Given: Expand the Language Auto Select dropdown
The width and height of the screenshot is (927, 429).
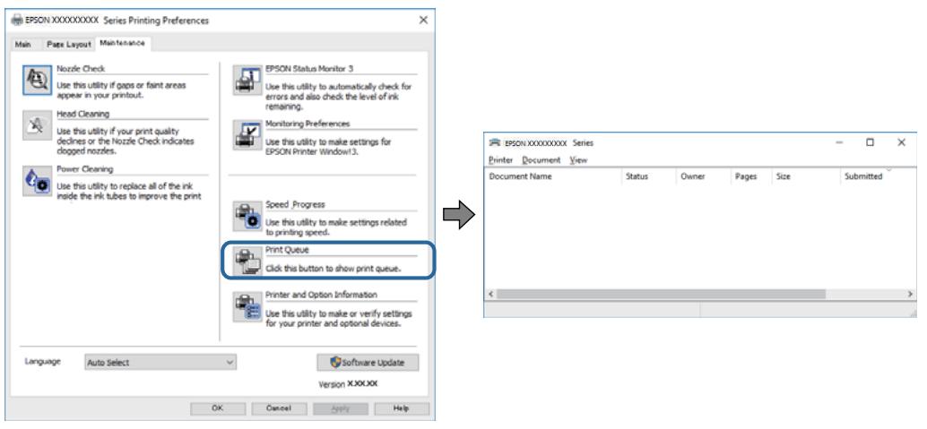Looking at the screenshot, I should click(x=160, y=363).
